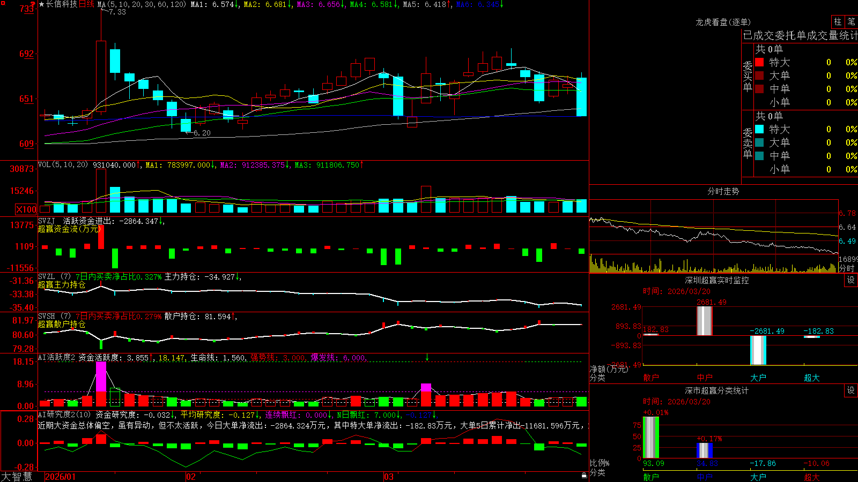Viewport: 858px width, 482px height.
Task: Click the SVZL indicator name
Action: coord(47,277)
